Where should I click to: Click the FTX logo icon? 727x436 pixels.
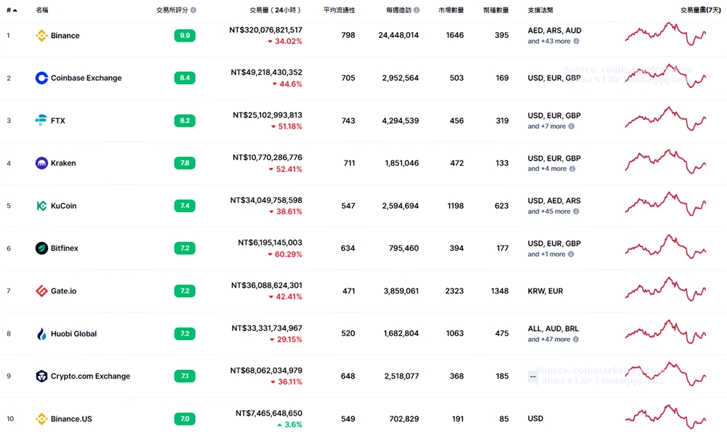(41, 121)
